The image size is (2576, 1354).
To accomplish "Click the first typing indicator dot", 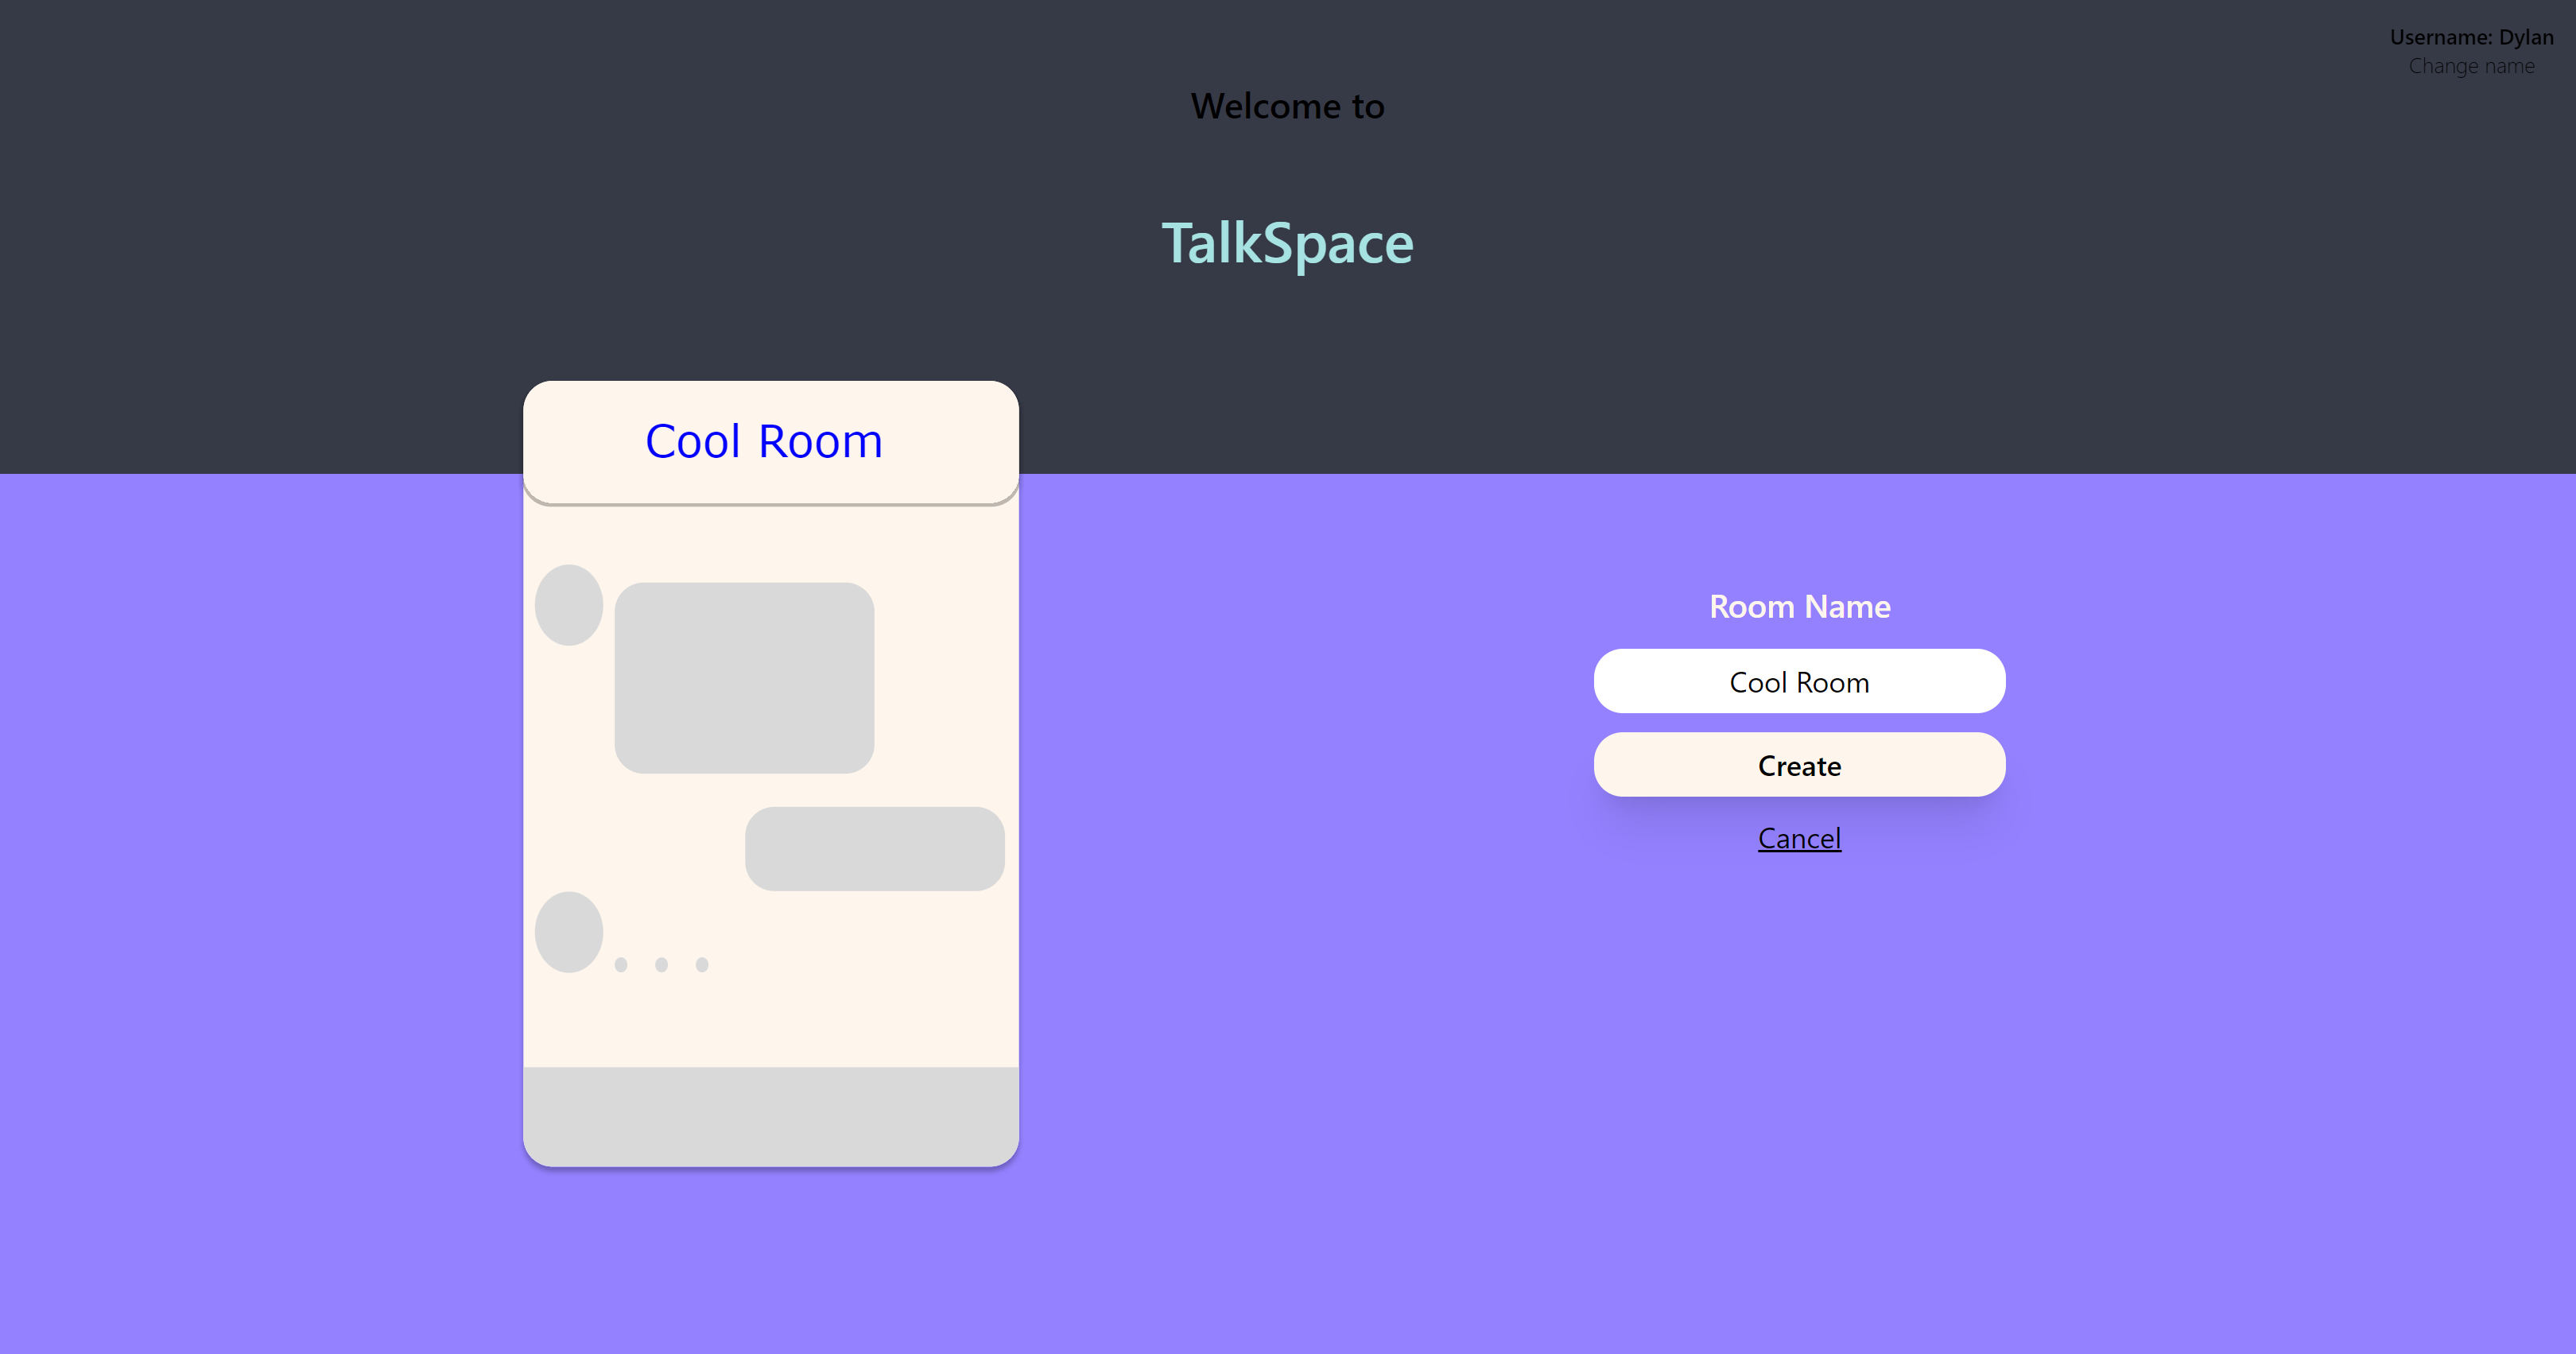I will click(x=621, y=965).
